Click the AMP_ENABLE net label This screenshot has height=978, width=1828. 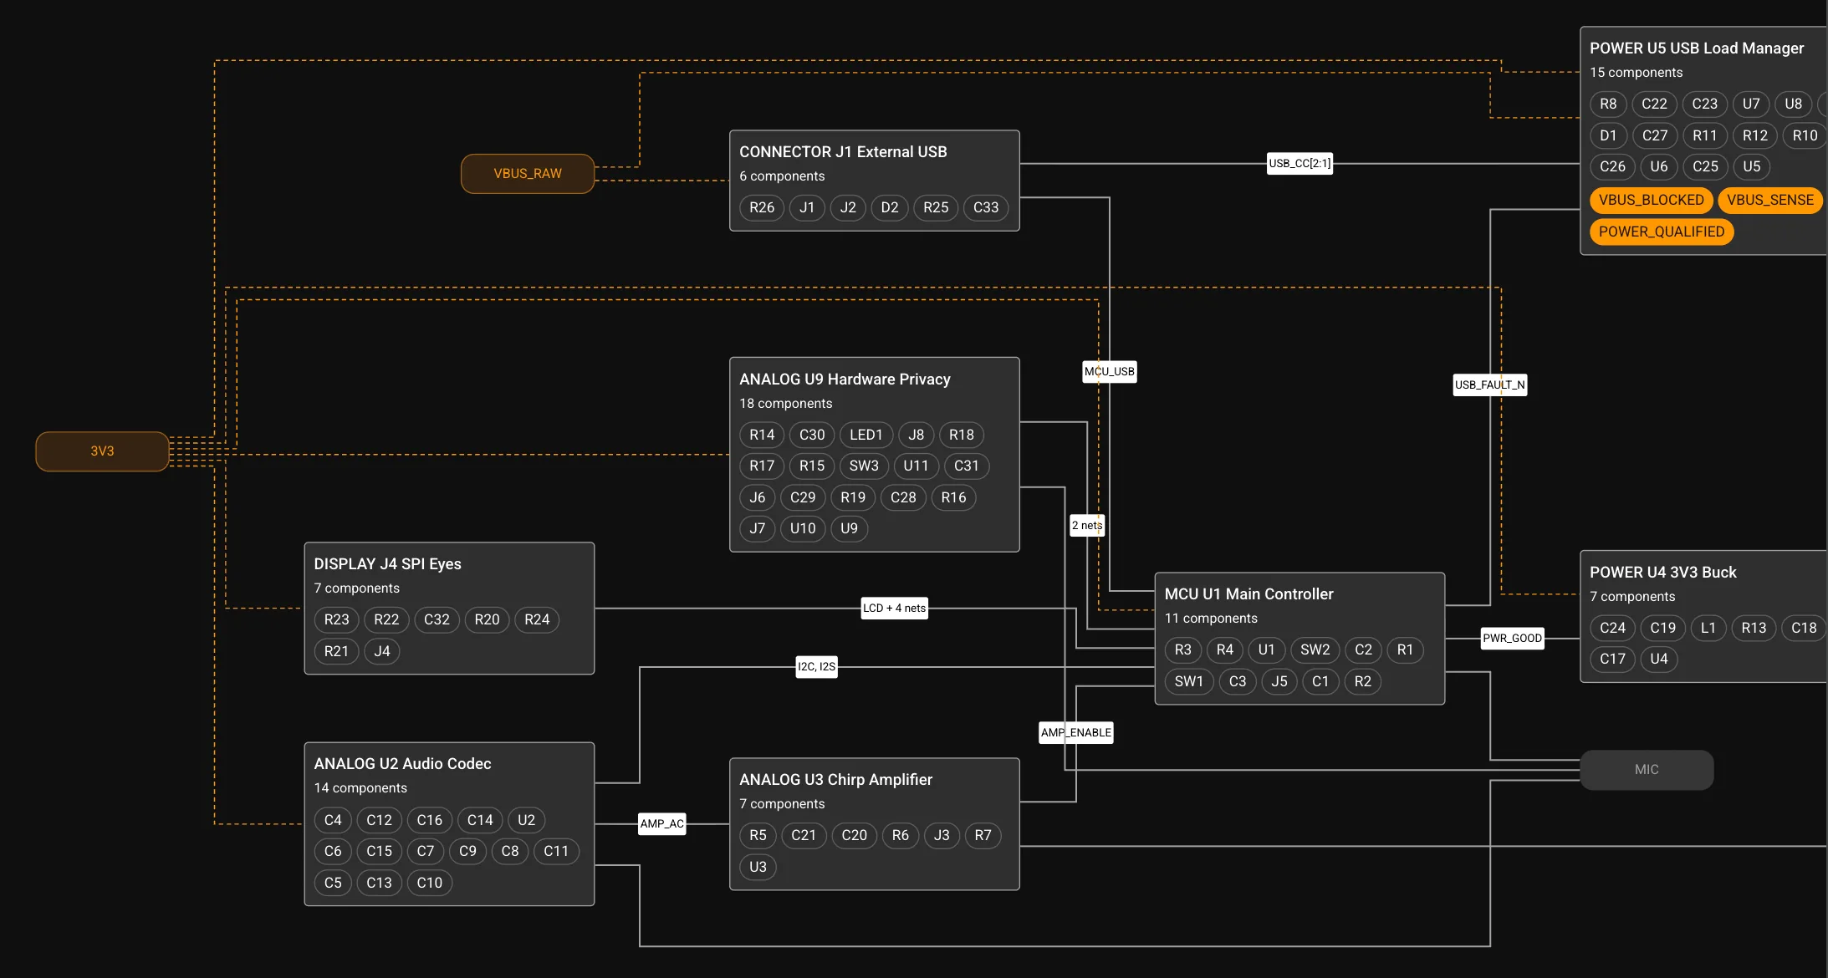(1076, 733)
